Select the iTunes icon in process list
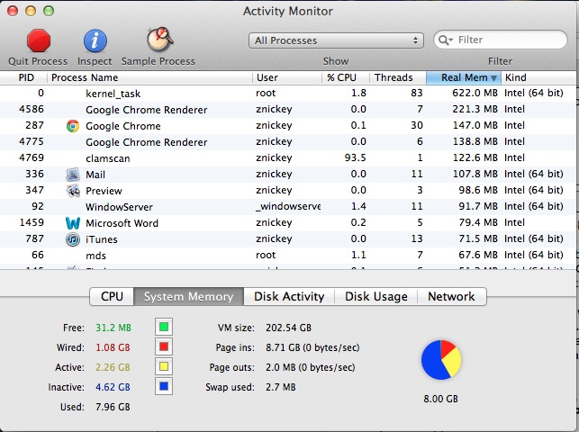Viewport: 579px width, 432px height. [73, 239]
